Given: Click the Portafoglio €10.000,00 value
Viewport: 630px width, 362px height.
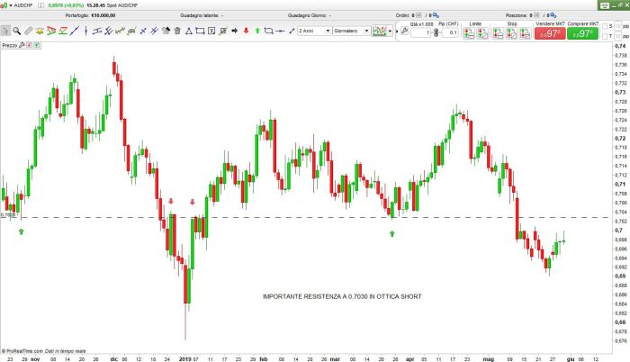Looking at the screenshot, I should [103, 15].
